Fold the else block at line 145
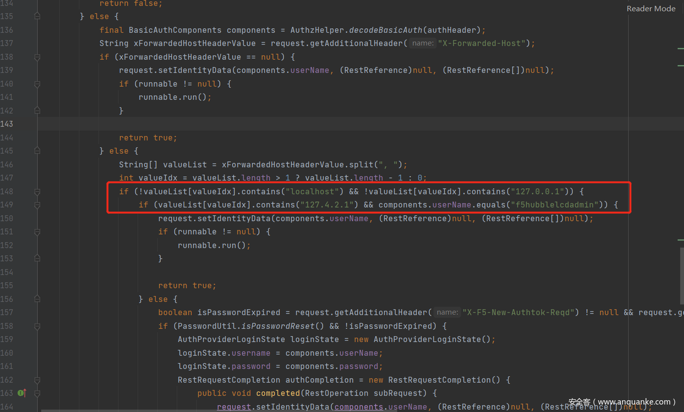Screen dimensions: 684x412 pyautogui.click(x=37, y=151)
